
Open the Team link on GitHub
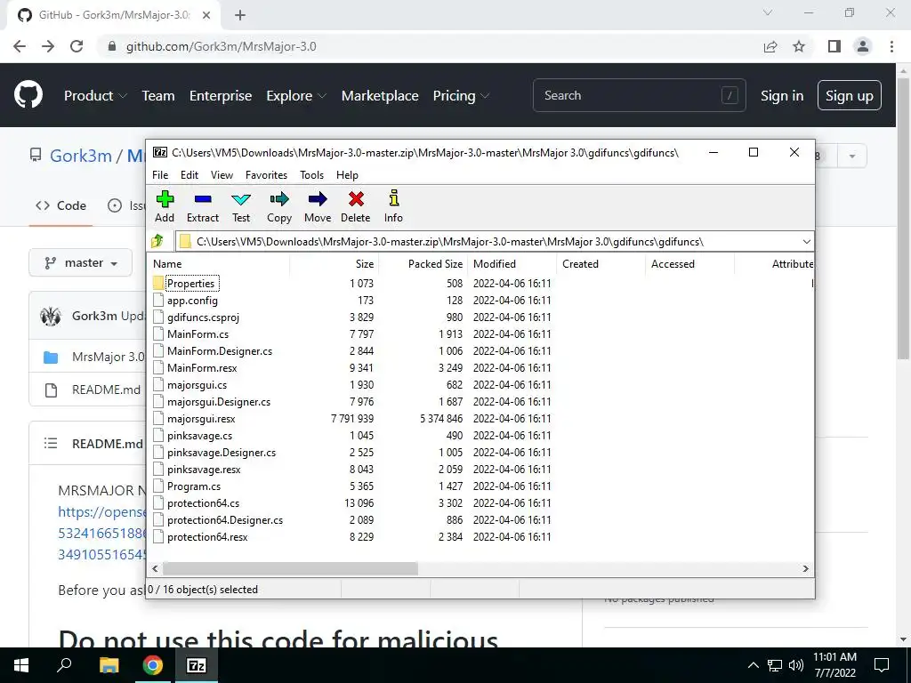click(x=158, y=96)
